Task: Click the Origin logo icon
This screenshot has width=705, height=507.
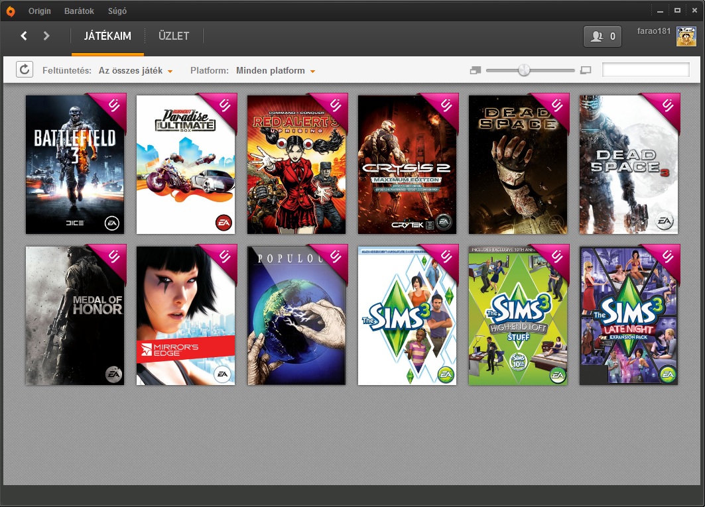Action: pos(11,11)
